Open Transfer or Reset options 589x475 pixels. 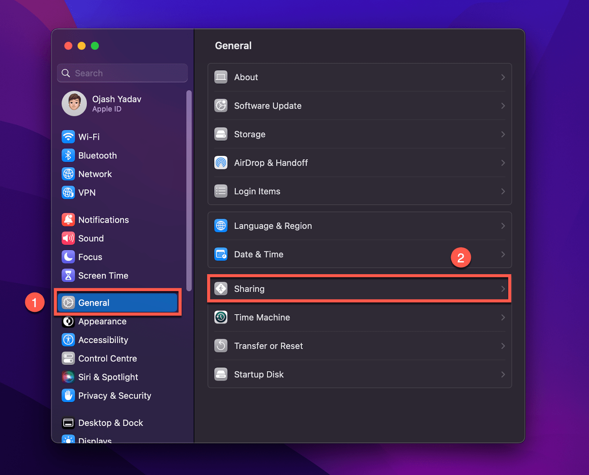(269, 346)
